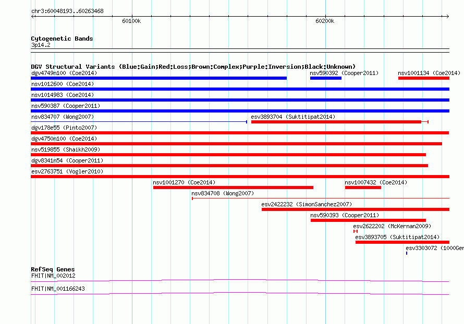Open the Cytogenetic Bands track title
Viewport: 464px width, 324px height.
[62, 39]
